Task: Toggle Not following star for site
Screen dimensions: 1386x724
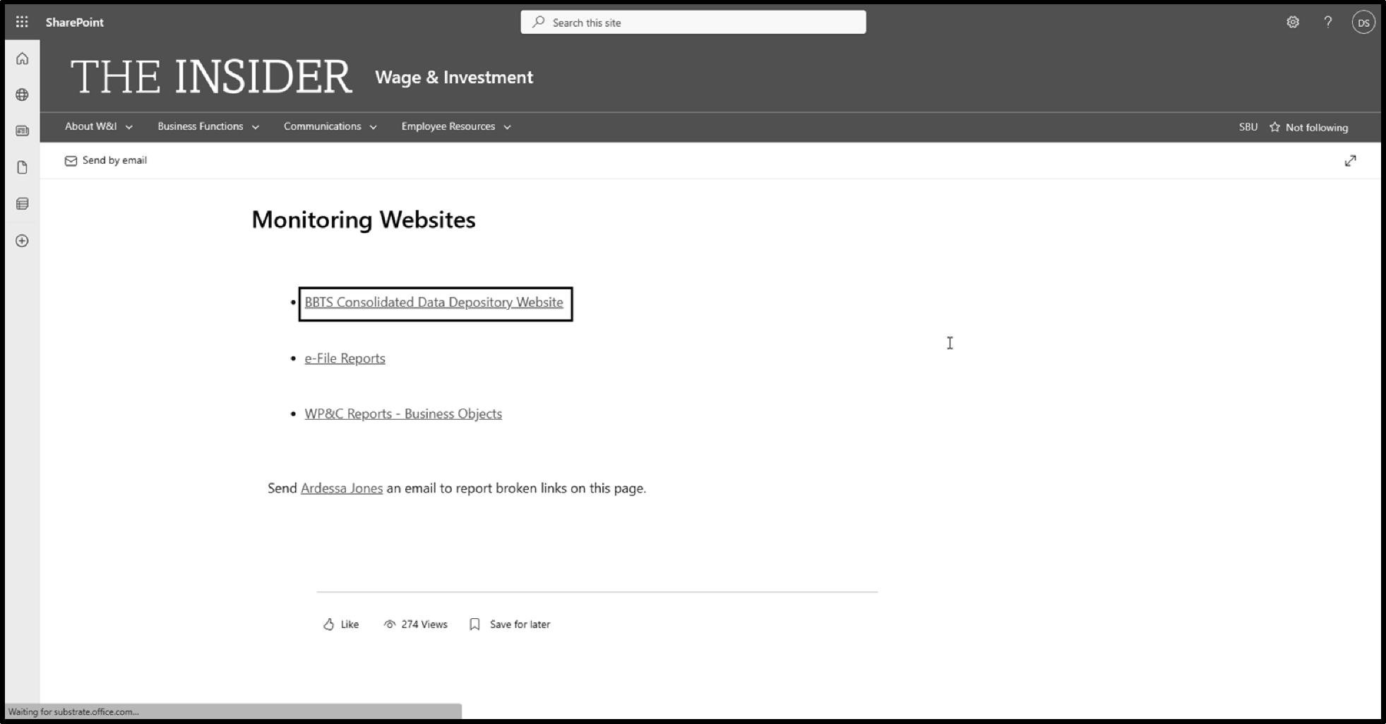Action: point(1308,127)
